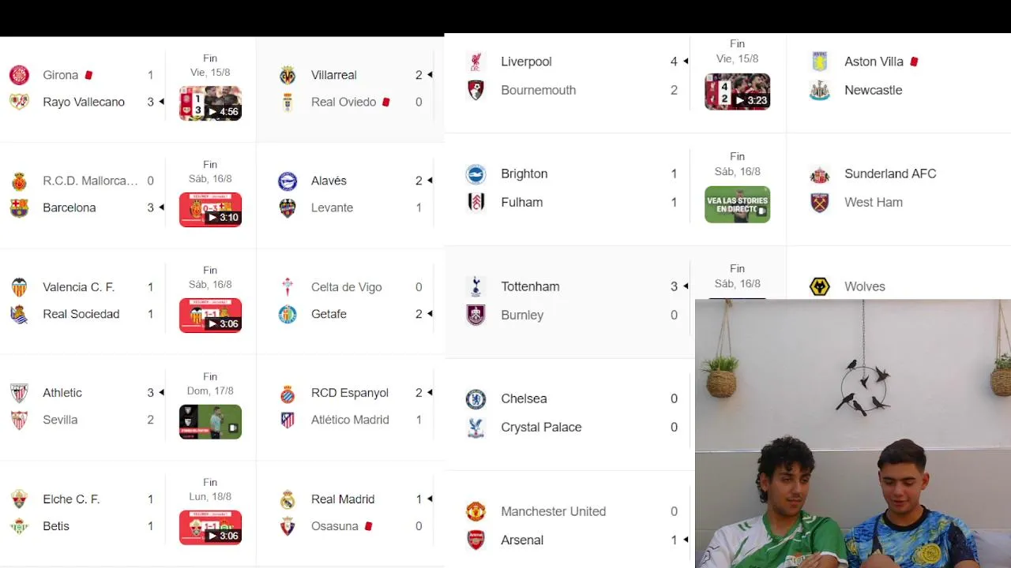Play Mallorca vs Barcelona 3:10 highlights video
This screenshot has height=568, width=1011.
click(x=210, y=210)
